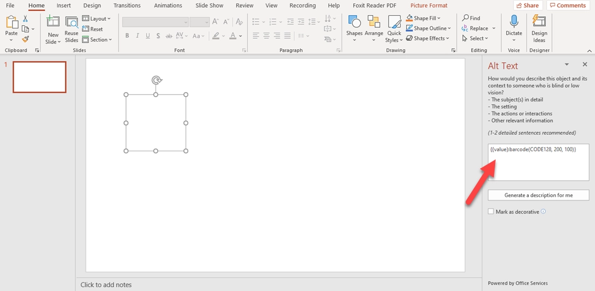Viewport: 595px width, 291px height.
Task: Open Reuse Slides
Action: point(72,31)
